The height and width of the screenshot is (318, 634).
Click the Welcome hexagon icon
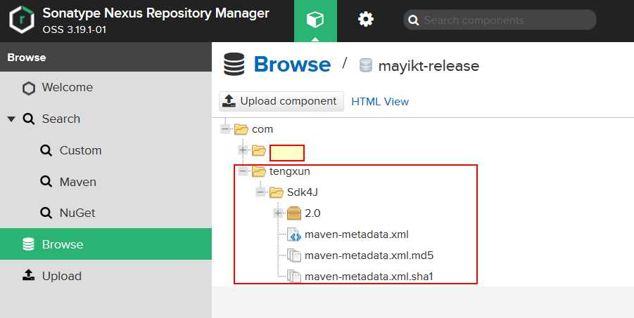[x=28, y=88]
